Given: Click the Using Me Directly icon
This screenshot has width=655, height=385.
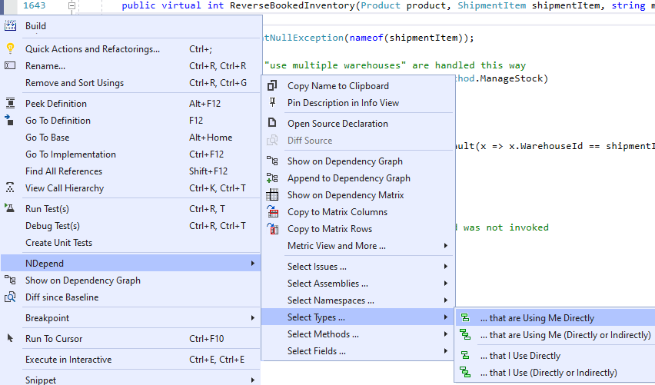Looking at the screenshot, I should coord(465,318).
